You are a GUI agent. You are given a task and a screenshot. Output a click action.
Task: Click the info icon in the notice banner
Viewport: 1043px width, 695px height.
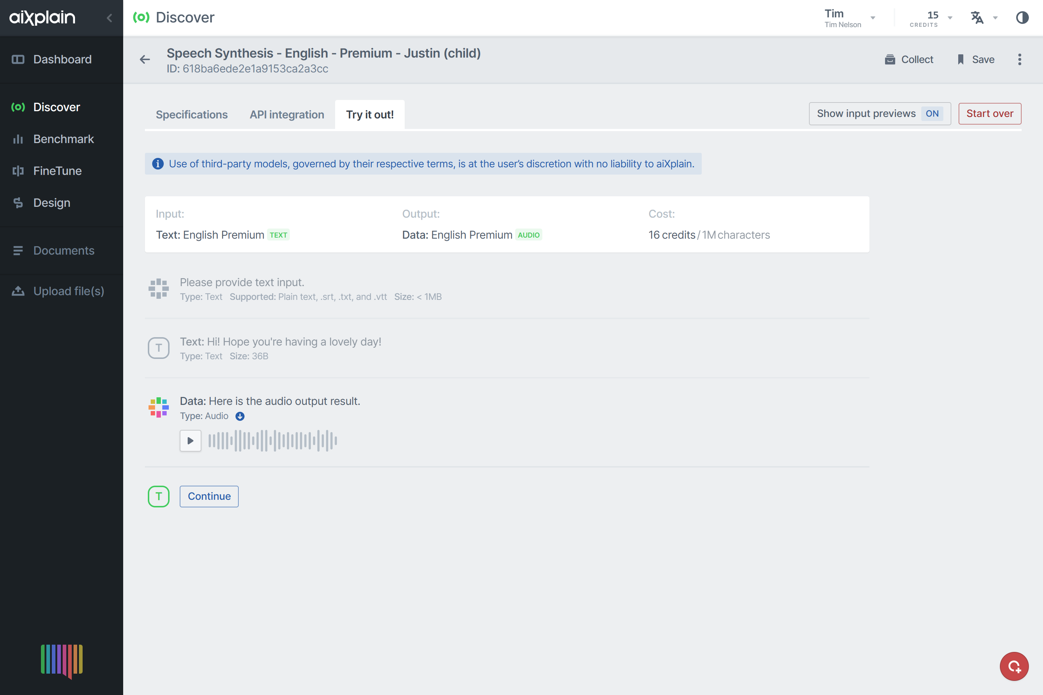158,164
